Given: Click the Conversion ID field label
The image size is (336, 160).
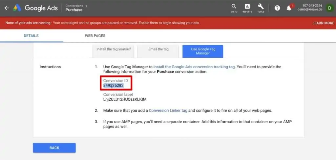Looking at the screenshot, I should coord(115,81).
